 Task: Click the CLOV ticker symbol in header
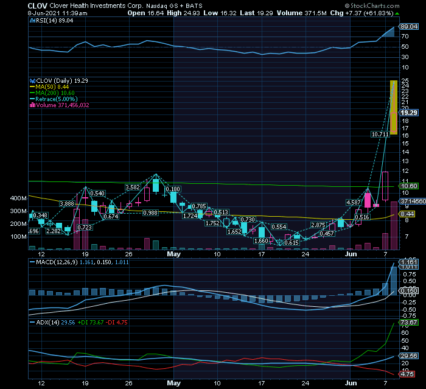click(38, 5)
